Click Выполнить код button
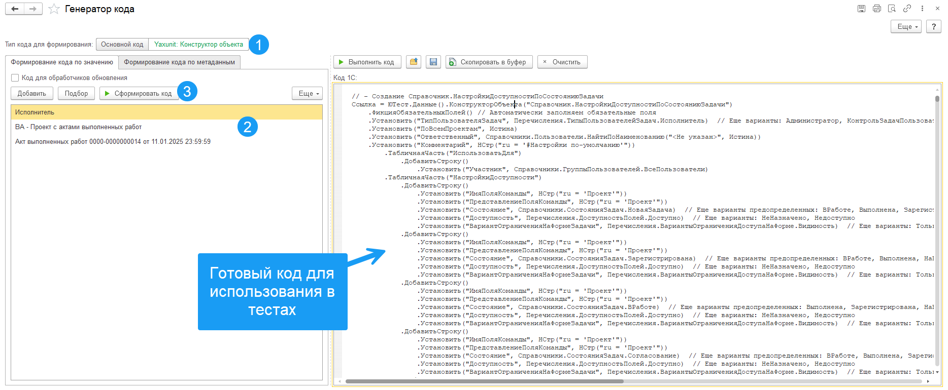This screenshot has height=390, width=948. (x=367, y=62)
